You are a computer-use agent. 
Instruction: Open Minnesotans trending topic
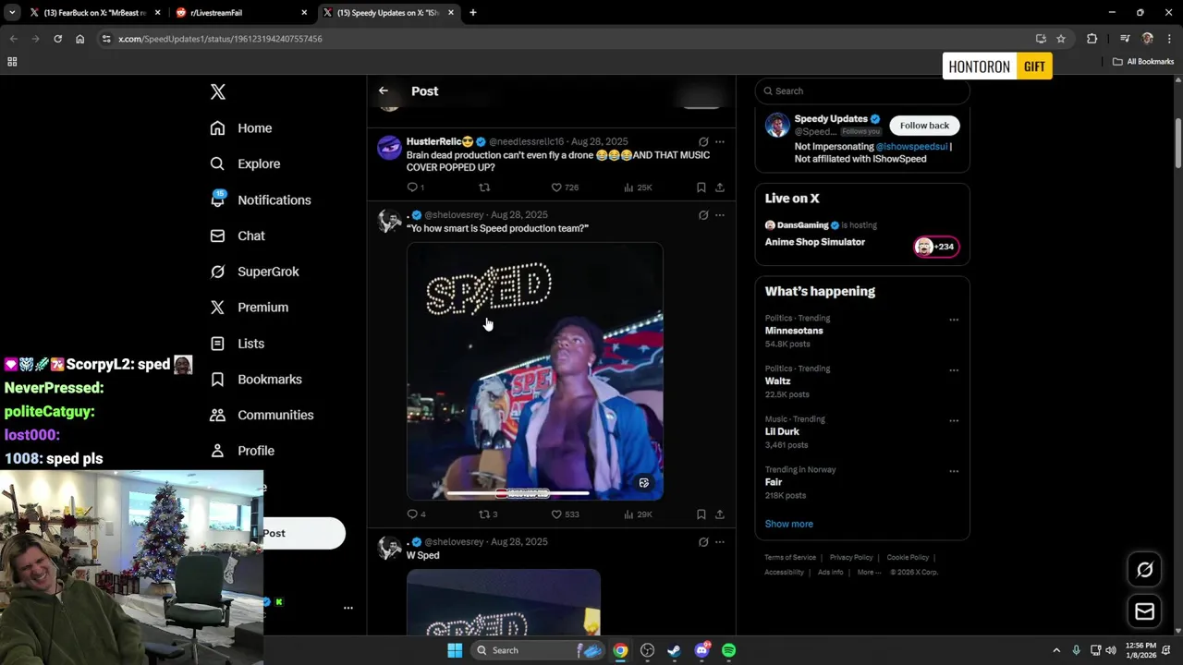point(794,331)
